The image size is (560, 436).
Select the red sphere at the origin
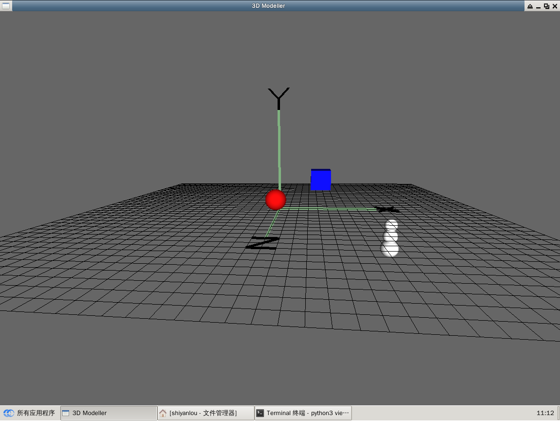(275, 200)
